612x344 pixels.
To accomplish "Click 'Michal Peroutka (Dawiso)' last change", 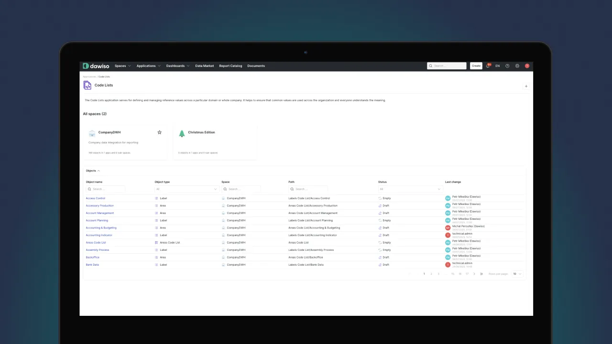I will [x=469, y=226].
